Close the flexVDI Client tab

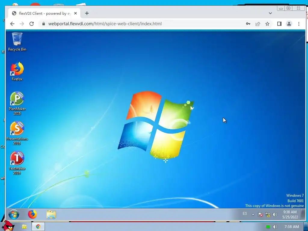click(75, 13)
